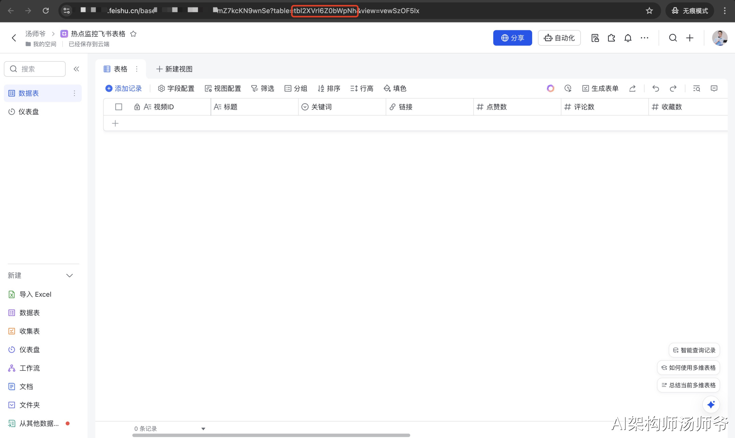Toggle the record comments panel

714,88
